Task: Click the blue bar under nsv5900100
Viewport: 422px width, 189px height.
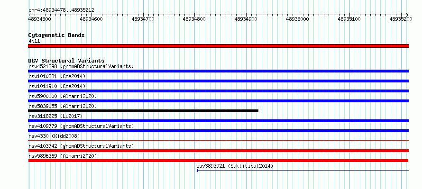Action: click(x=218, y=101)
